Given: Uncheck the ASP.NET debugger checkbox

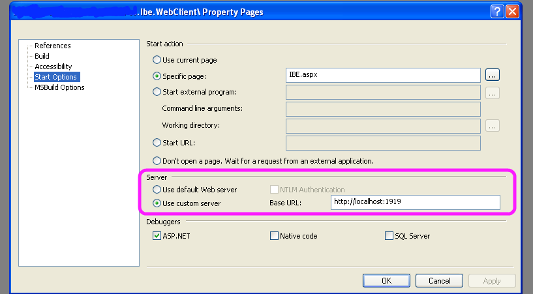Looking at the screenshot, I should (x=157, y=236).
